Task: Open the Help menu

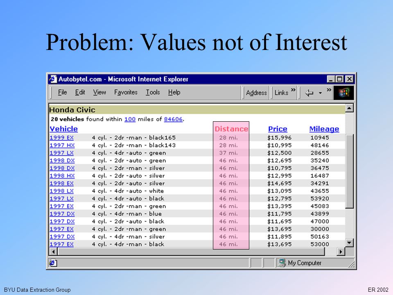Action: [174, 92]
